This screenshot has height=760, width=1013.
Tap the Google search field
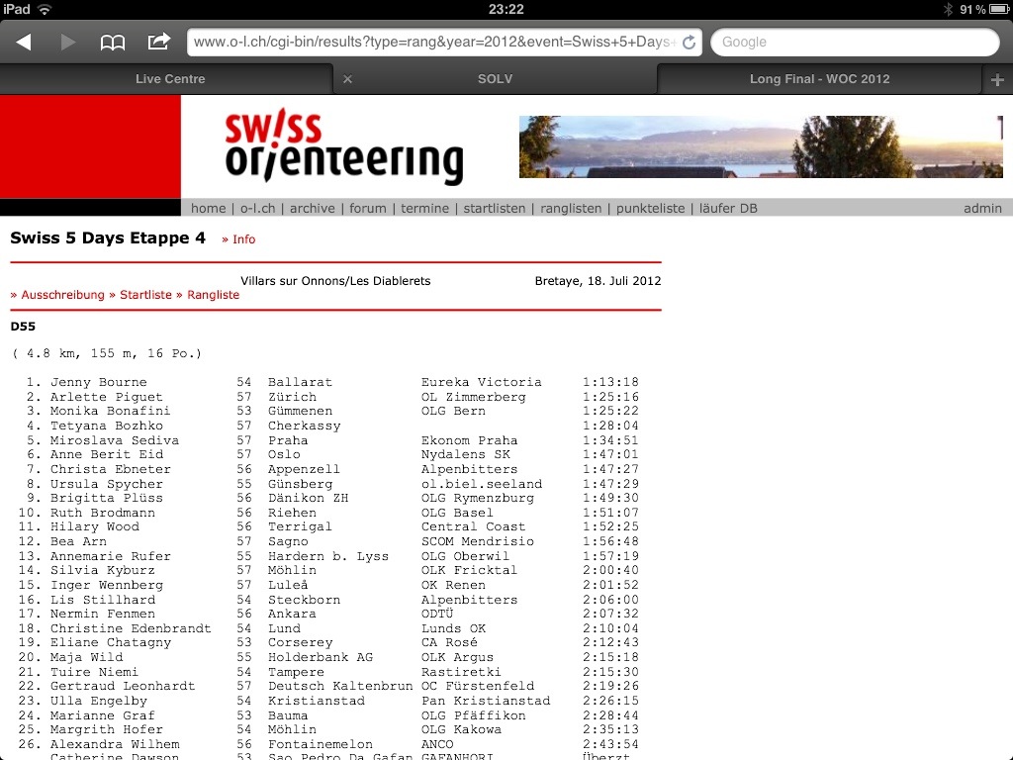tap(855, 42)
